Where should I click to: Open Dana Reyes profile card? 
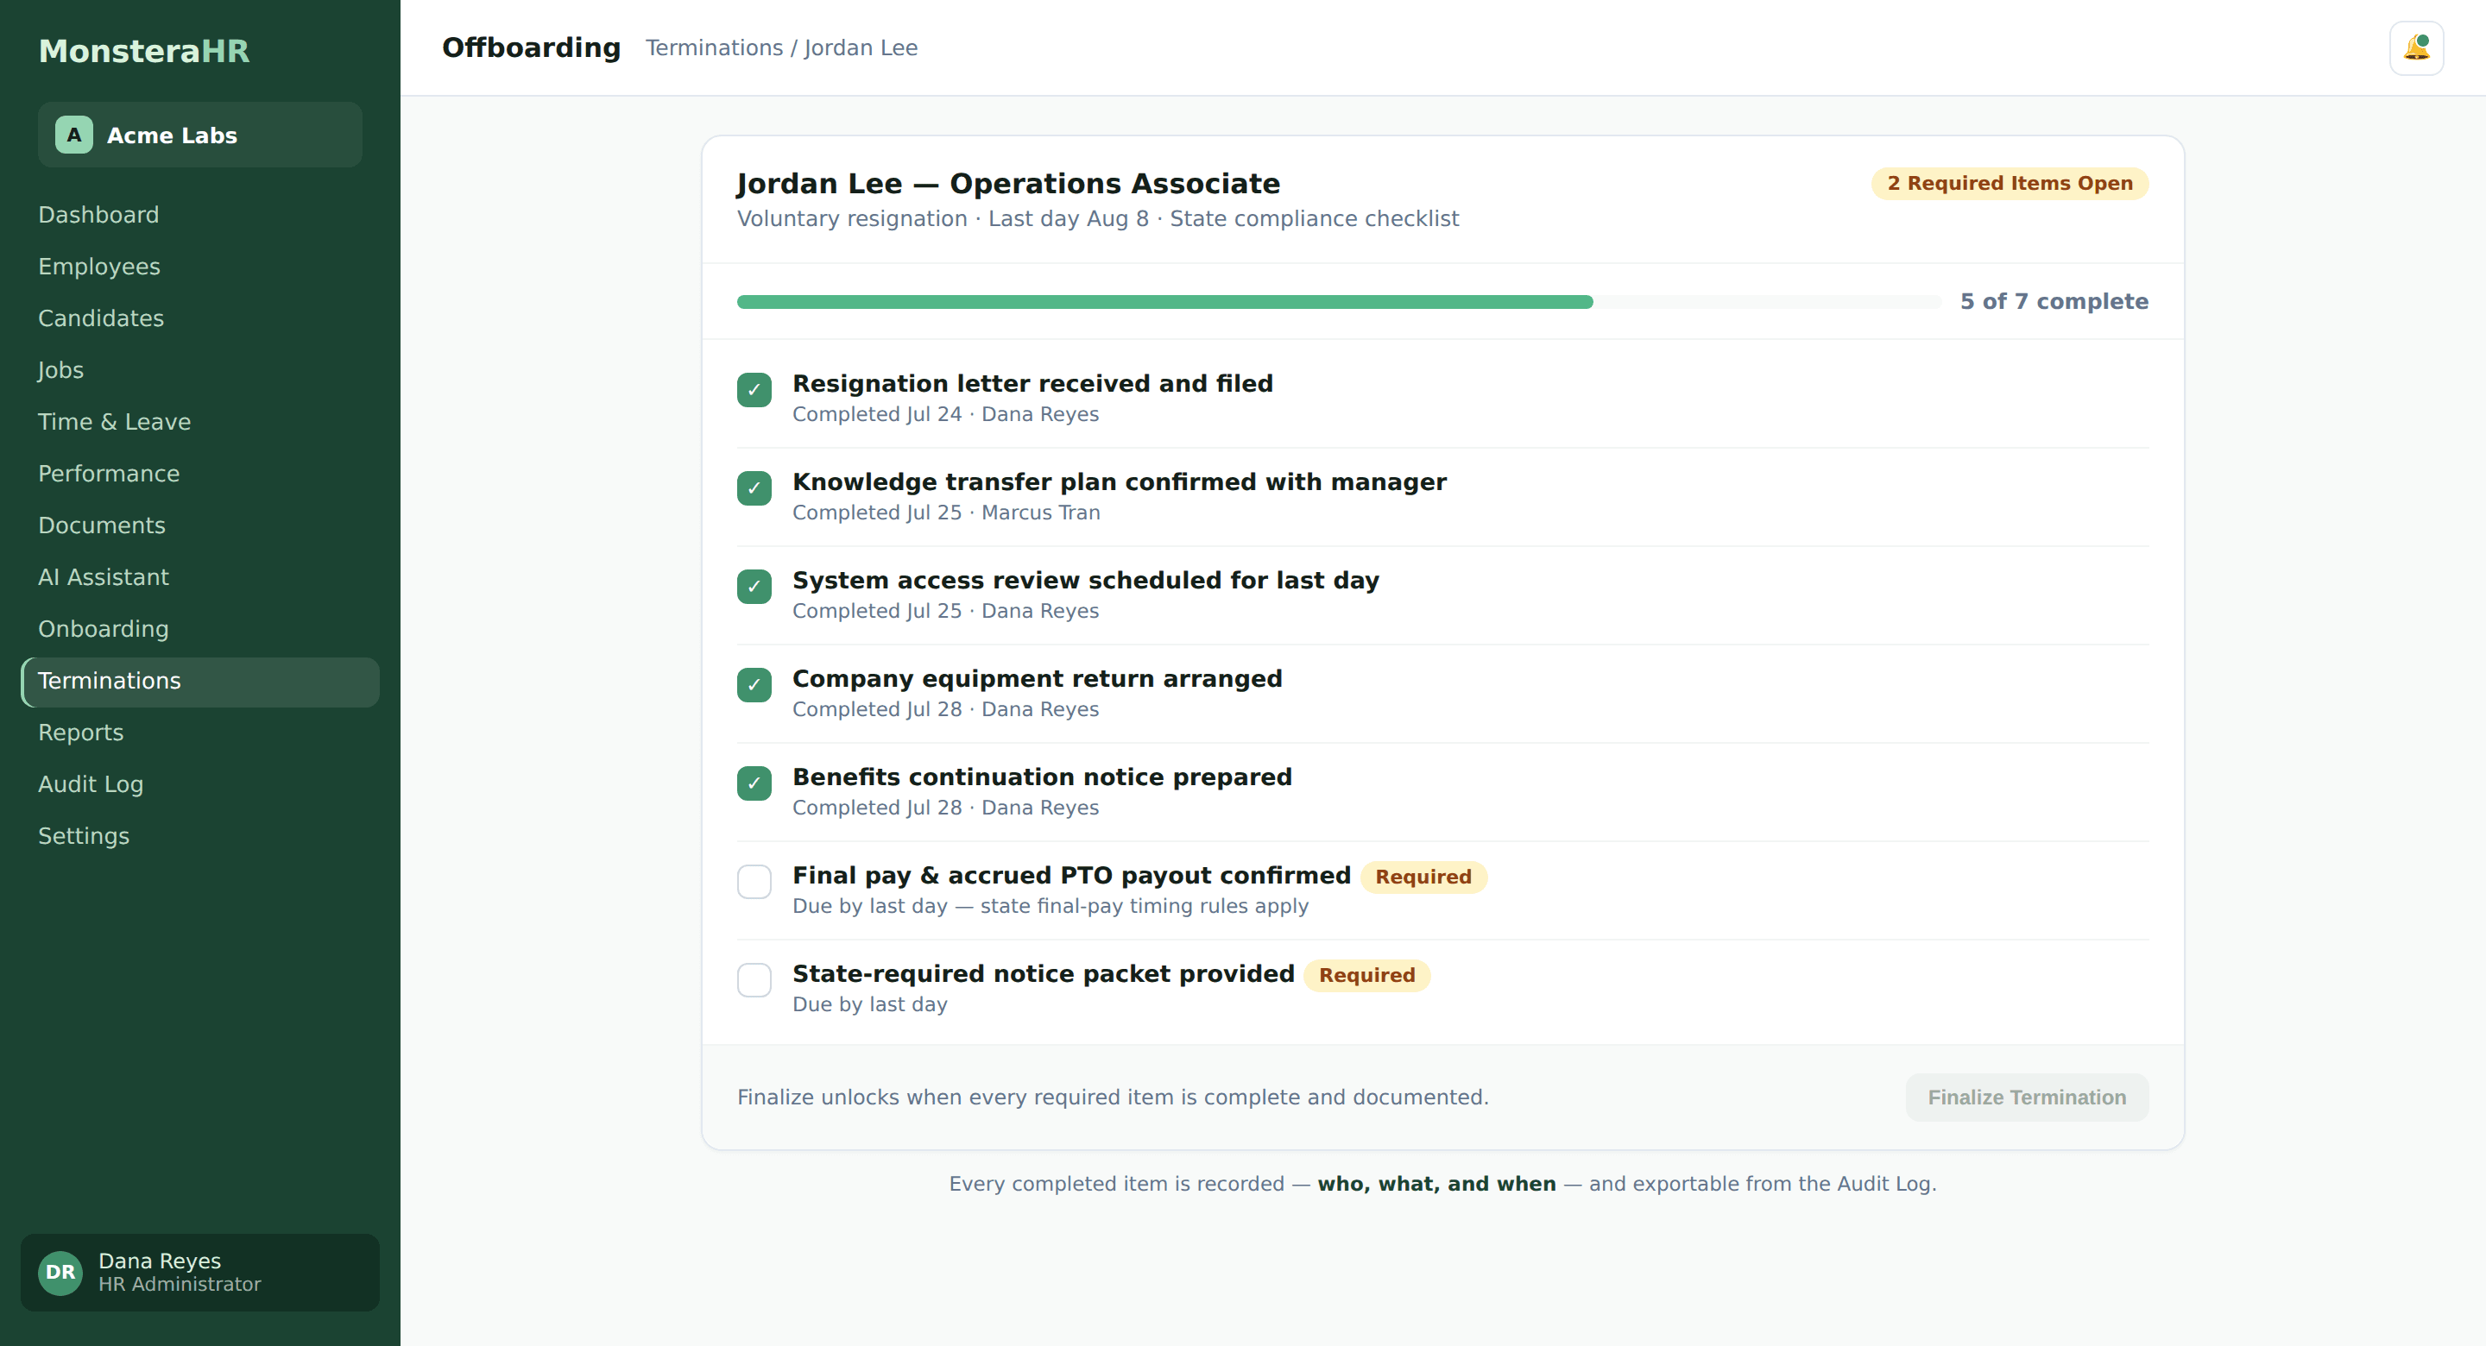[x=199, y=1272]
